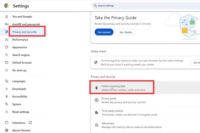The height and width of the screenshot is (133, 200).
Task: Click the window icon for Default browser
Action: point(7,63)
